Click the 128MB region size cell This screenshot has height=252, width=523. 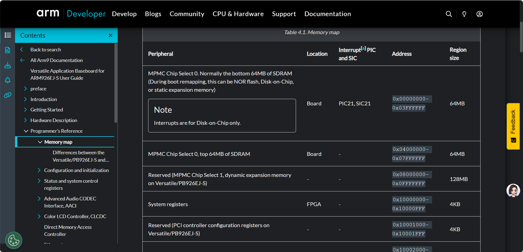459,179
